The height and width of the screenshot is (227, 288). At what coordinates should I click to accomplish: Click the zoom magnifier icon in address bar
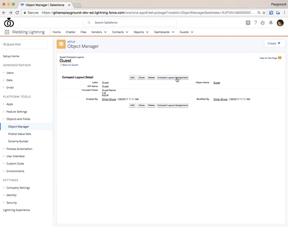click(x=259, y=13)
